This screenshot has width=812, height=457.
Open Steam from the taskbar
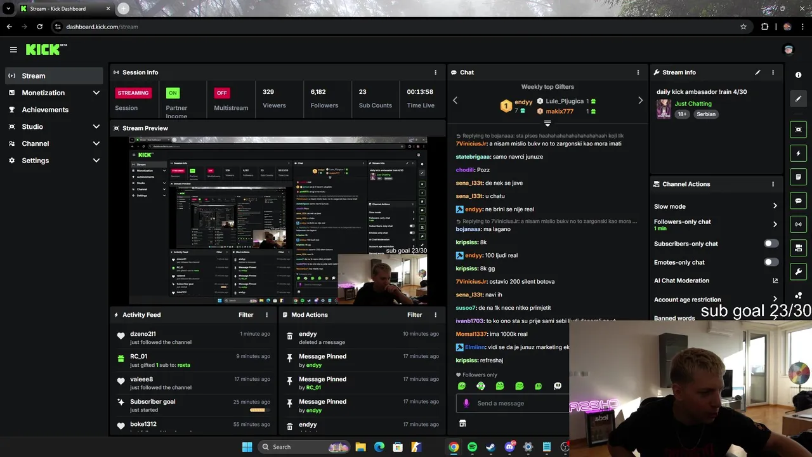point(490,447)
